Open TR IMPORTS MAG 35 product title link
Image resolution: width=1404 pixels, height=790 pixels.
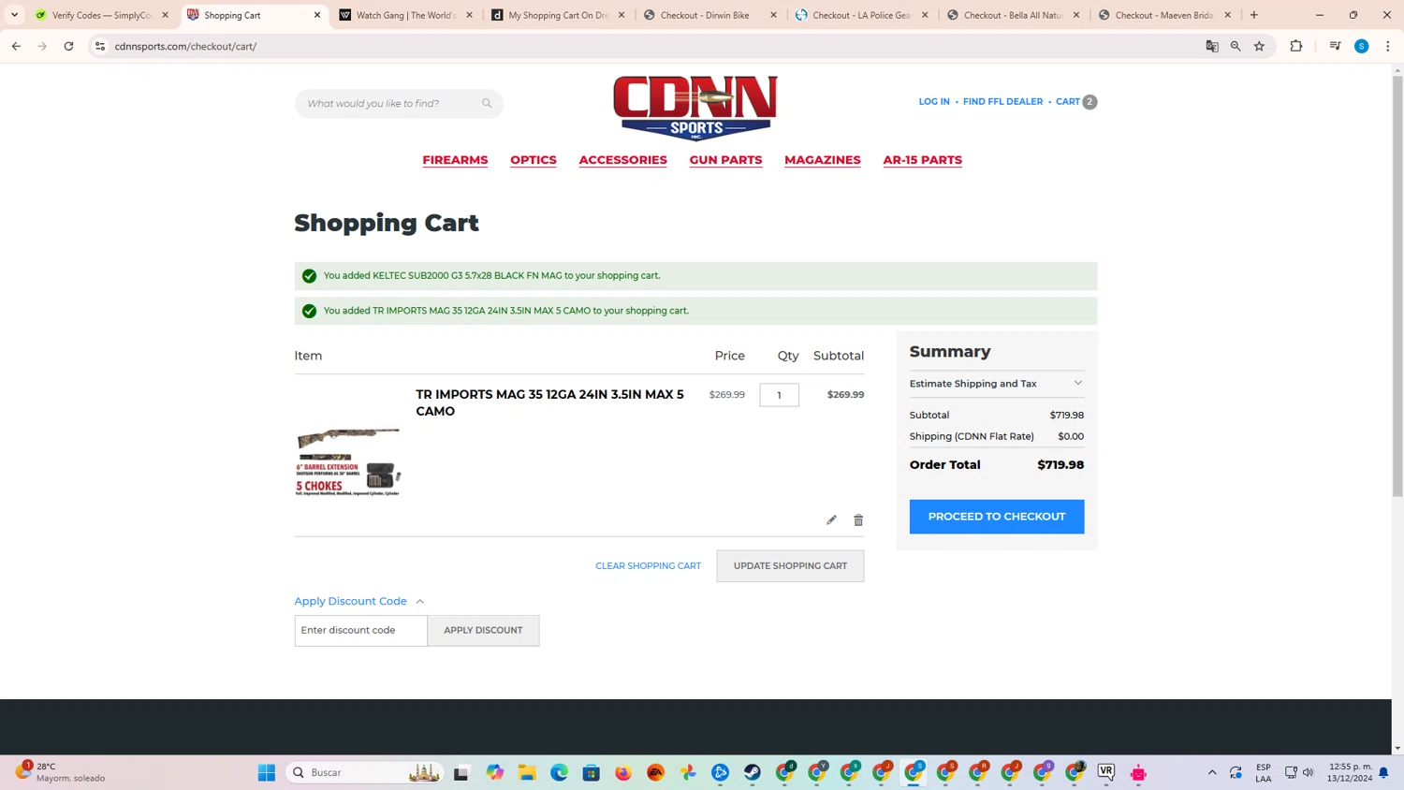549,402
